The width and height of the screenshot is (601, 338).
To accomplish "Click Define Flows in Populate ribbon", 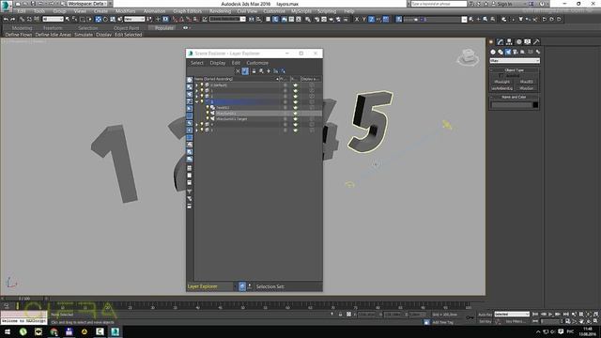I will point(19,35).
